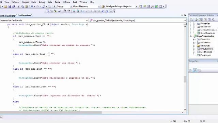Viewport: 218px width, 123px height.
Task: Click the Refresh icon in Solution Explorer toolbar
Action: pos(200,20)
